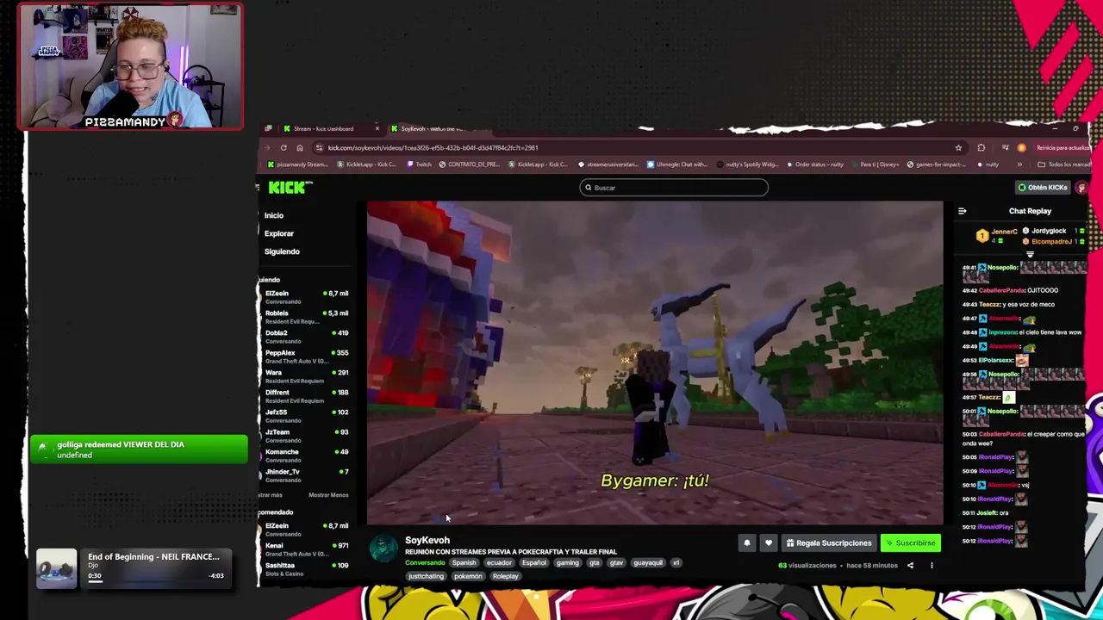Collapse the Chat Replay panel arrow icon
The height and width of the screenshot is (620, 1103).
962,211
